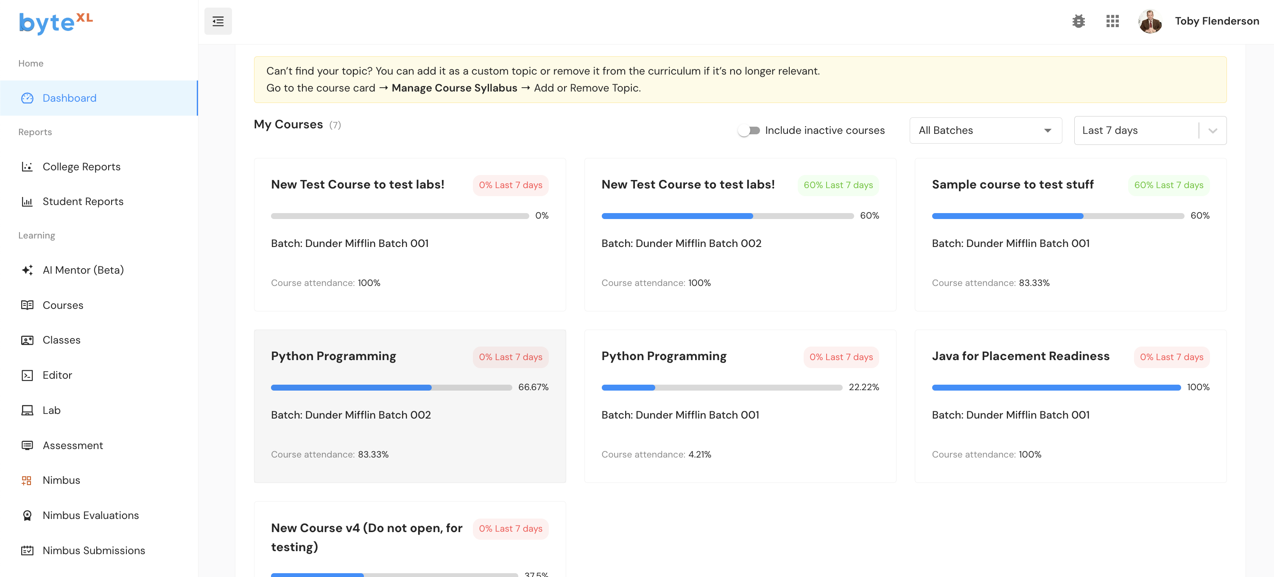The image size is (1274, 577).
Task: Open Student Reports in sidebar
Action: click(x=83, y=202)
